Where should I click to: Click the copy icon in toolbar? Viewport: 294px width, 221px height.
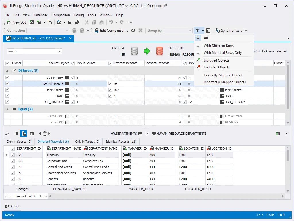[x=94, y=22]
